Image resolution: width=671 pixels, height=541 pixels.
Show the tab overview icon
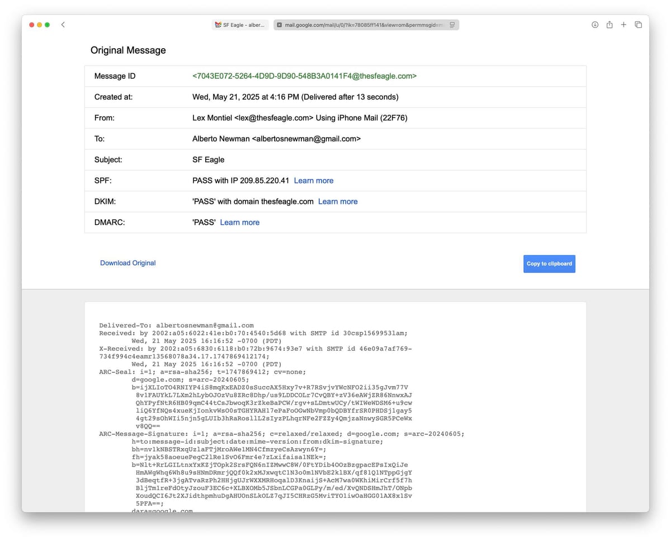click(638, 25)
